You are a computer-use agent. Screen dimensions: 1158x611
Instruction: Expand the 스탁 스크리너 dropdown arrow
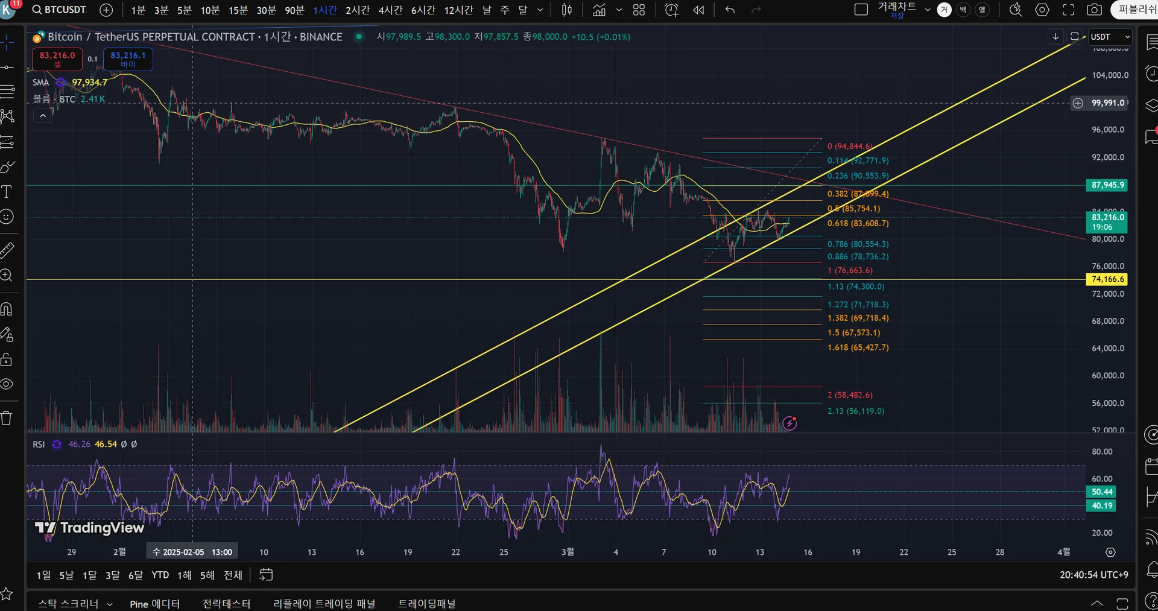tap(110, 604)
